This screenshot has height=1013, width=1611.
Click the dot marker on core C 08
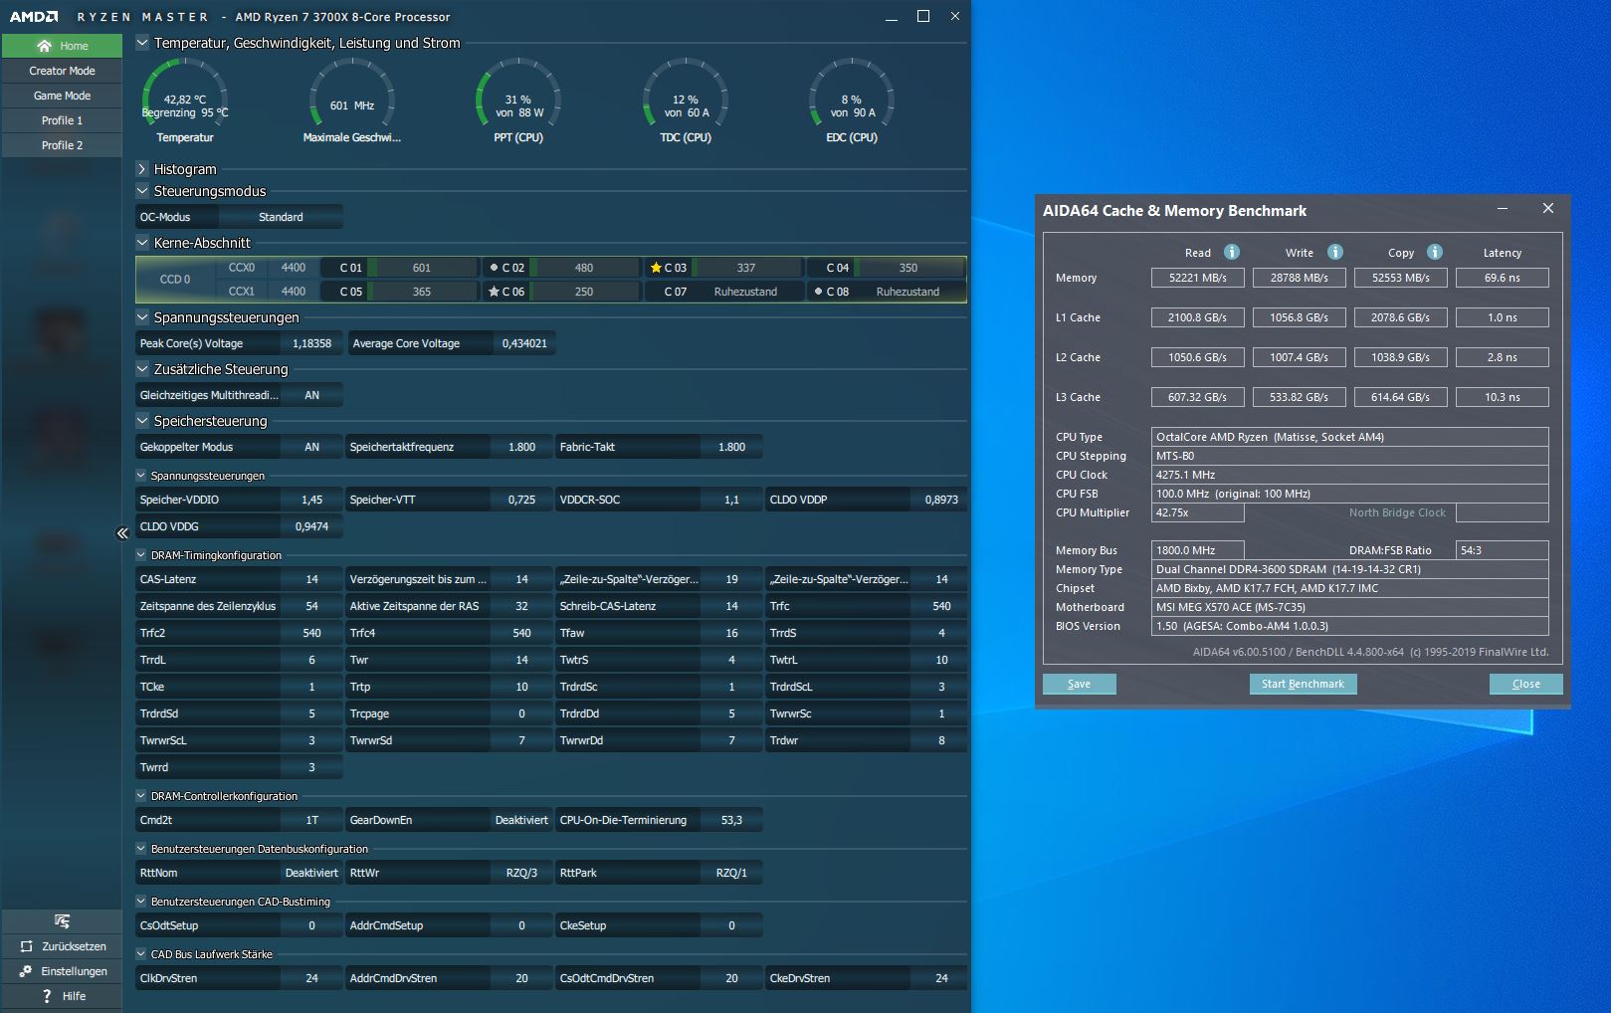(x=818, y=292)
